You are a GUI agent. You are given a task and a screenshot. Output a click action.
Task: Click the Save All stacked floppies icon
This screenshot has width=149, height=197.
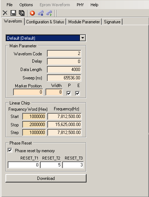(x=22, y=13)
